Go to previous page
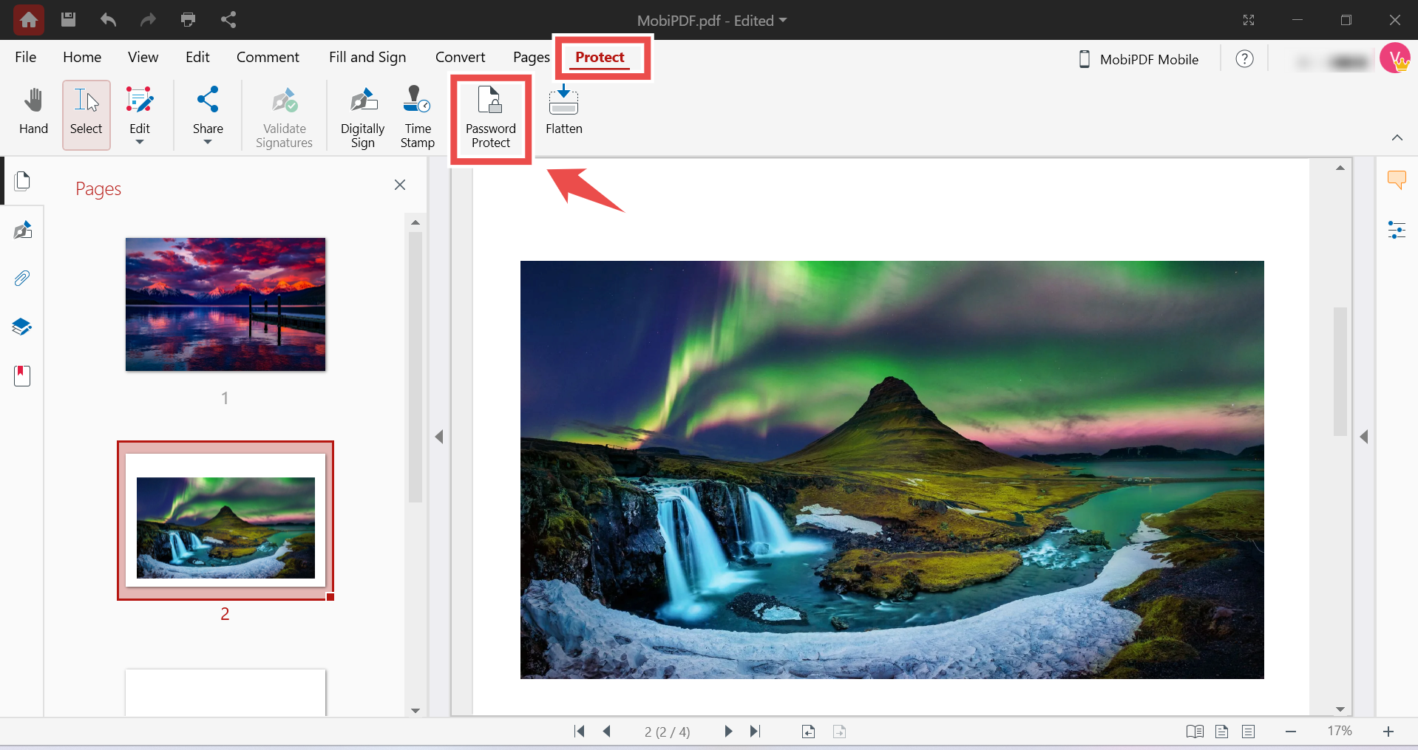The height and width of the screenshot is (750, 1418). (607, 732)
